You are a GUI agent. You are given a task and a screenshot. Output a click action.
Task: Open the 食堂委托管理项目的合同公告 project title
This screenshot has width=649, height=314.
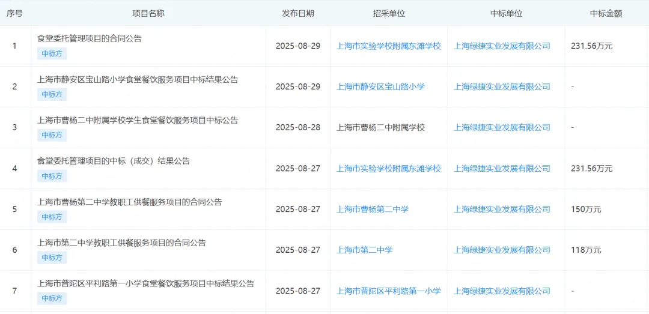pyautogui.click(x=89, y=38)
